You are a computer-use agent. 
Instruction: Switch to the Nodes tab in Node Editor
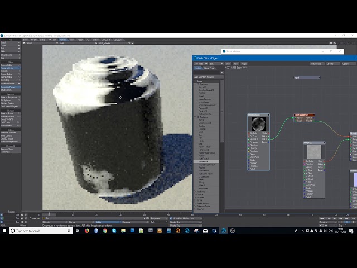pyautogui.click(x=197, y=68)
